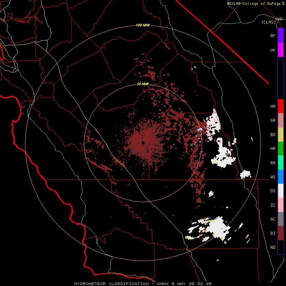Click the ND black legend swatch

click(x=281, y=247)
